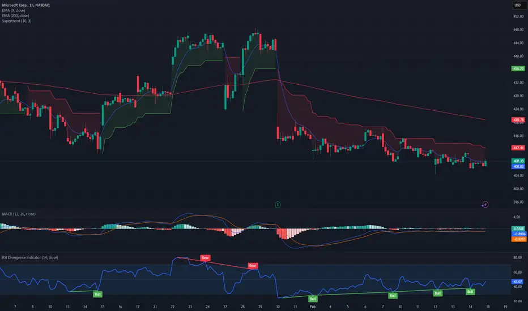Click the red 420.78 price label
528x311 pixels.
(518, 120)
